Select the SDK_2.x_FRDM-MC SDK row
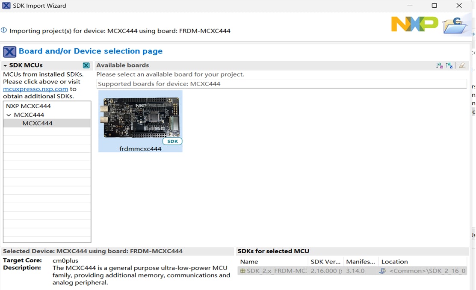 coord(274,271)
